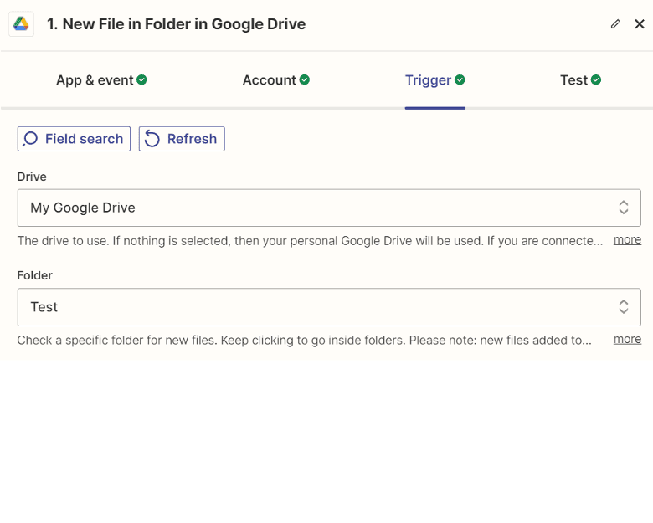Go to the Test tab
This screenshot has height=523, width=653.
(573, 80)
